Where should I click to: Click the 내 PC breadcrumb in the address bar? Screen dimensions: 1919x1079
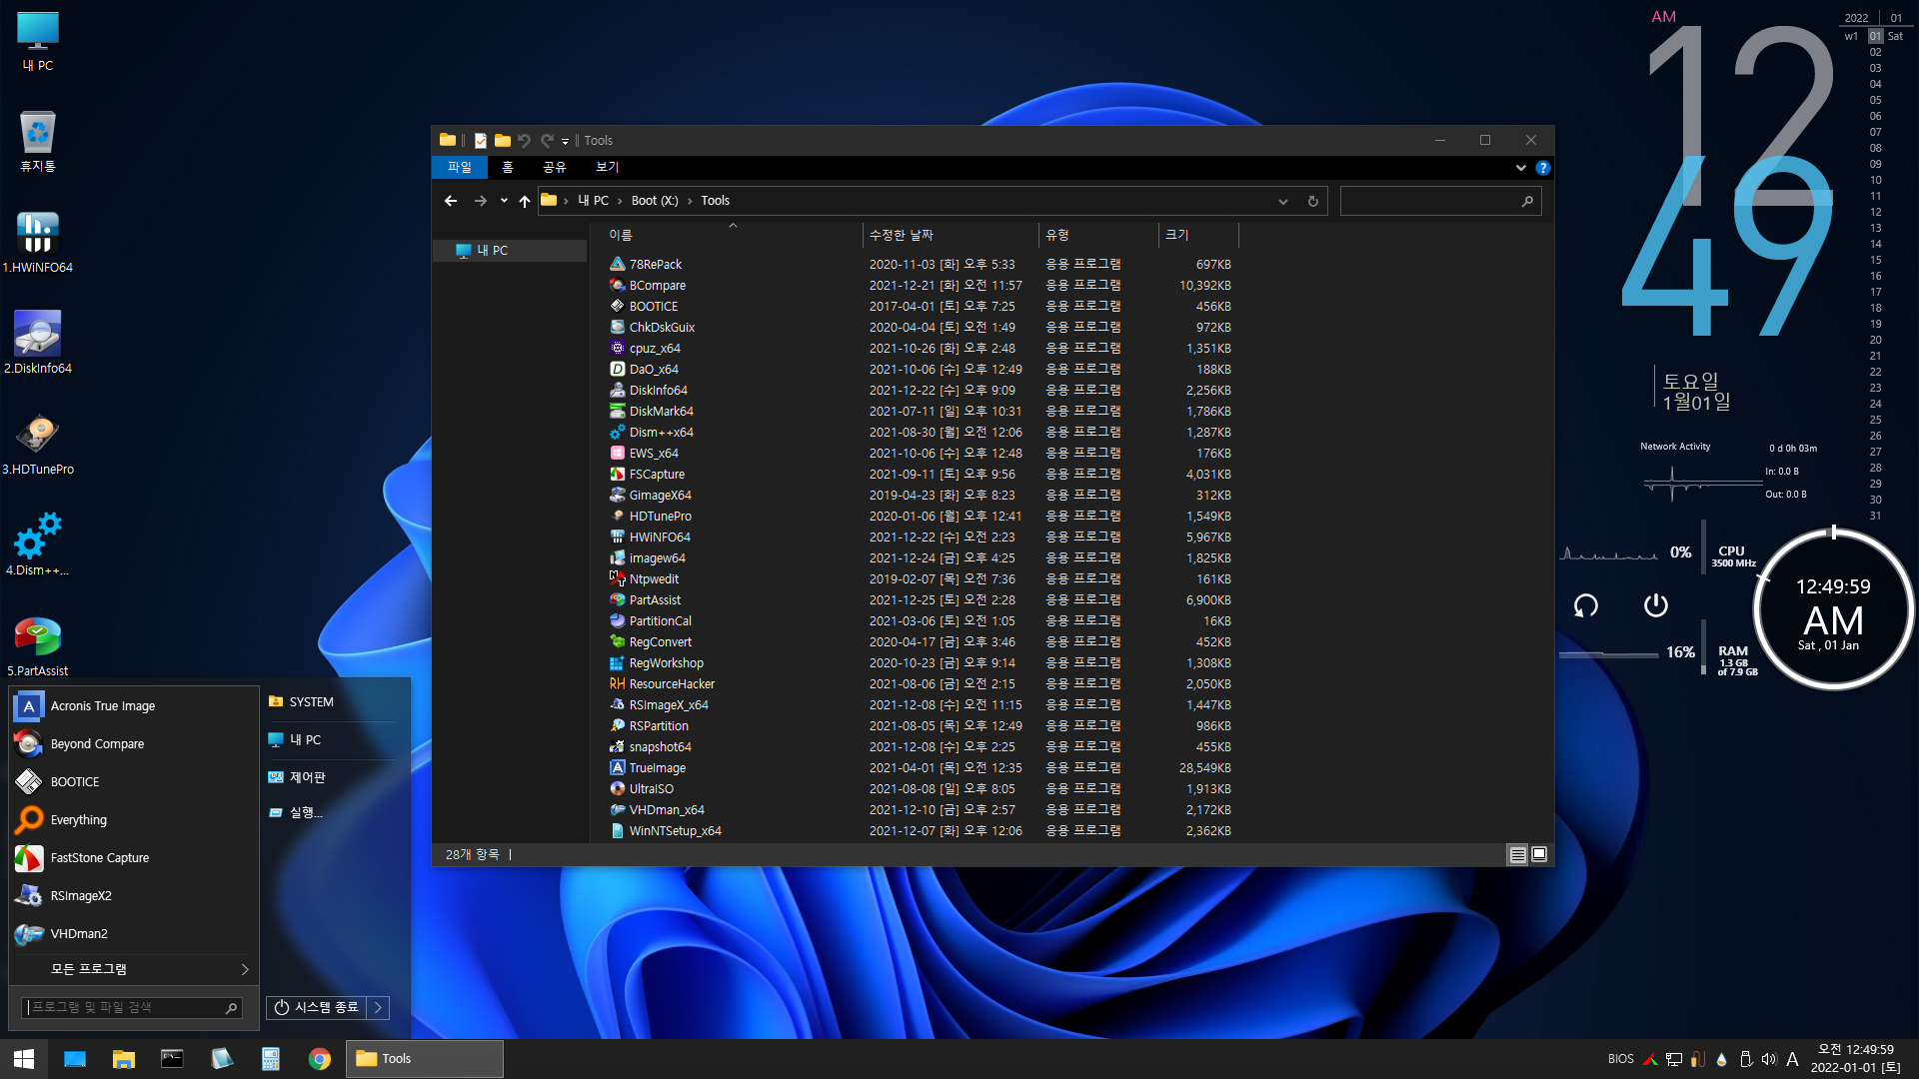point(593,201)
